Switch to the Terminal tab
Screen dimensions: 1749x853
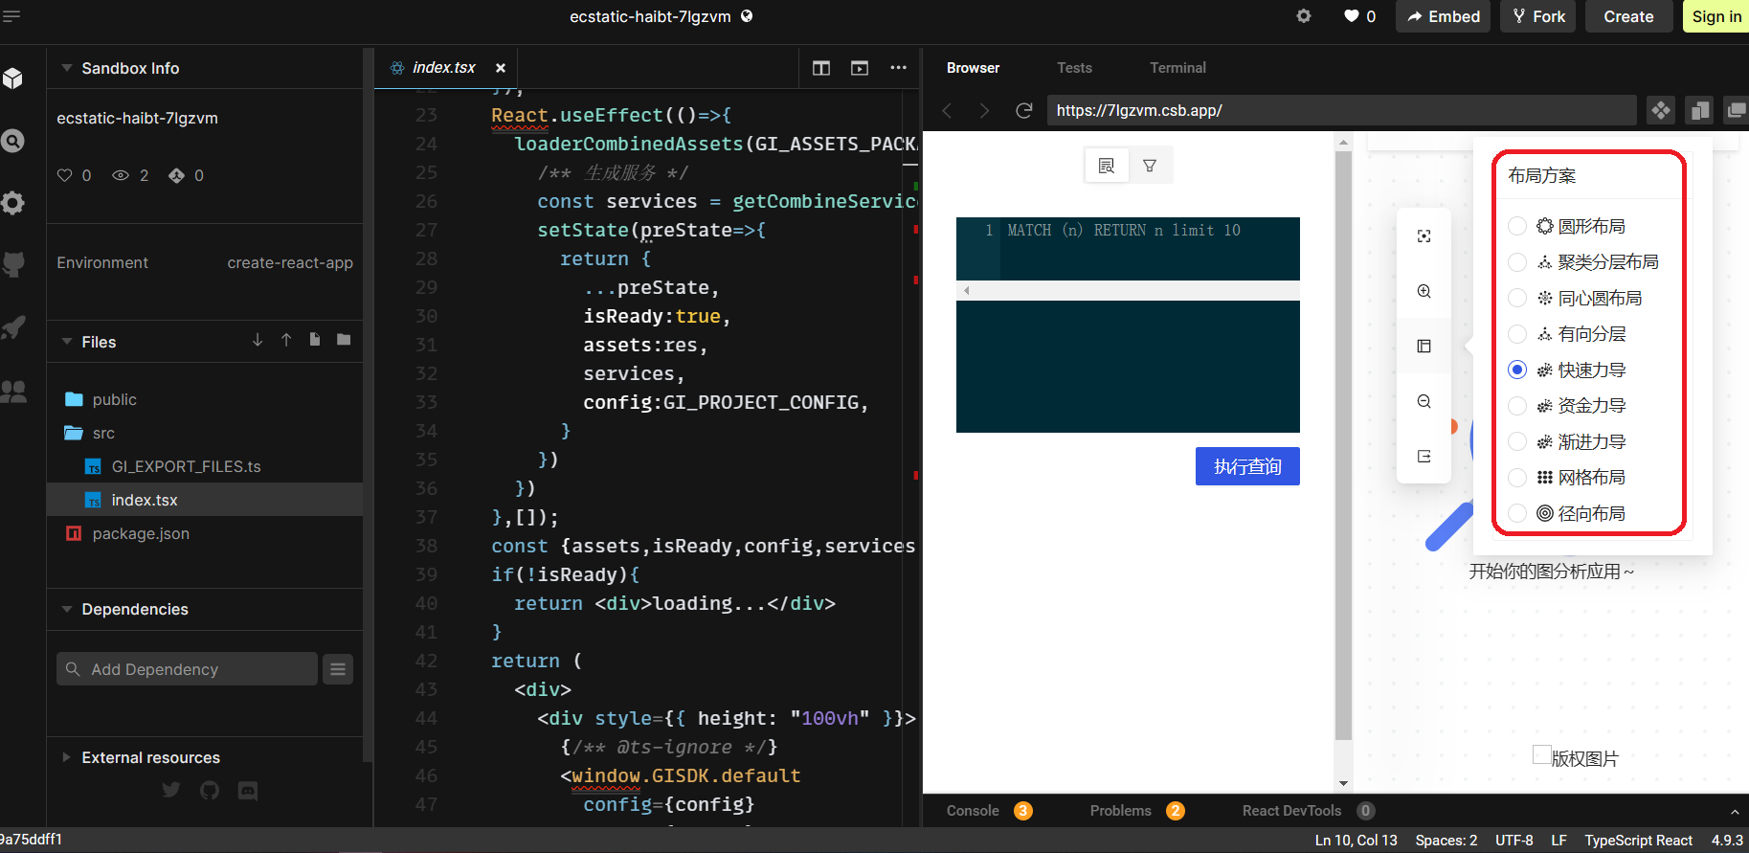coord(1177,68)
